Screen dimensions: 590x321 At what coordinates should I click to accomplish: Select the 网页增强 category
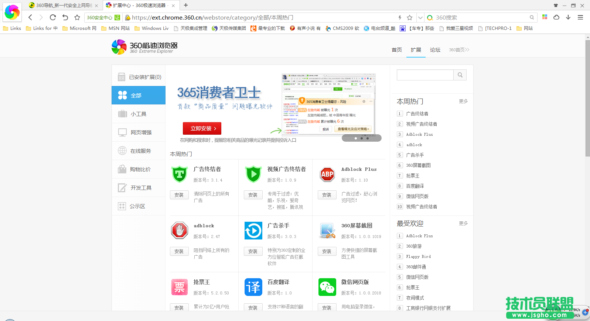coord(139,132)
